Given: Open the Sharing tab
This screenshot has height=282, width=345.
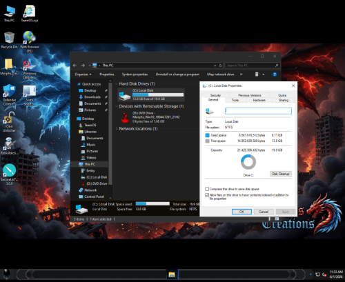Looking at the screenshot, I should [x=284, y=100].
